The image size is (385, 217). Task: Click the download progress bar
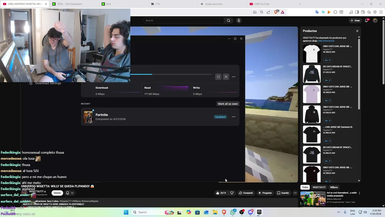pos(171,74)
